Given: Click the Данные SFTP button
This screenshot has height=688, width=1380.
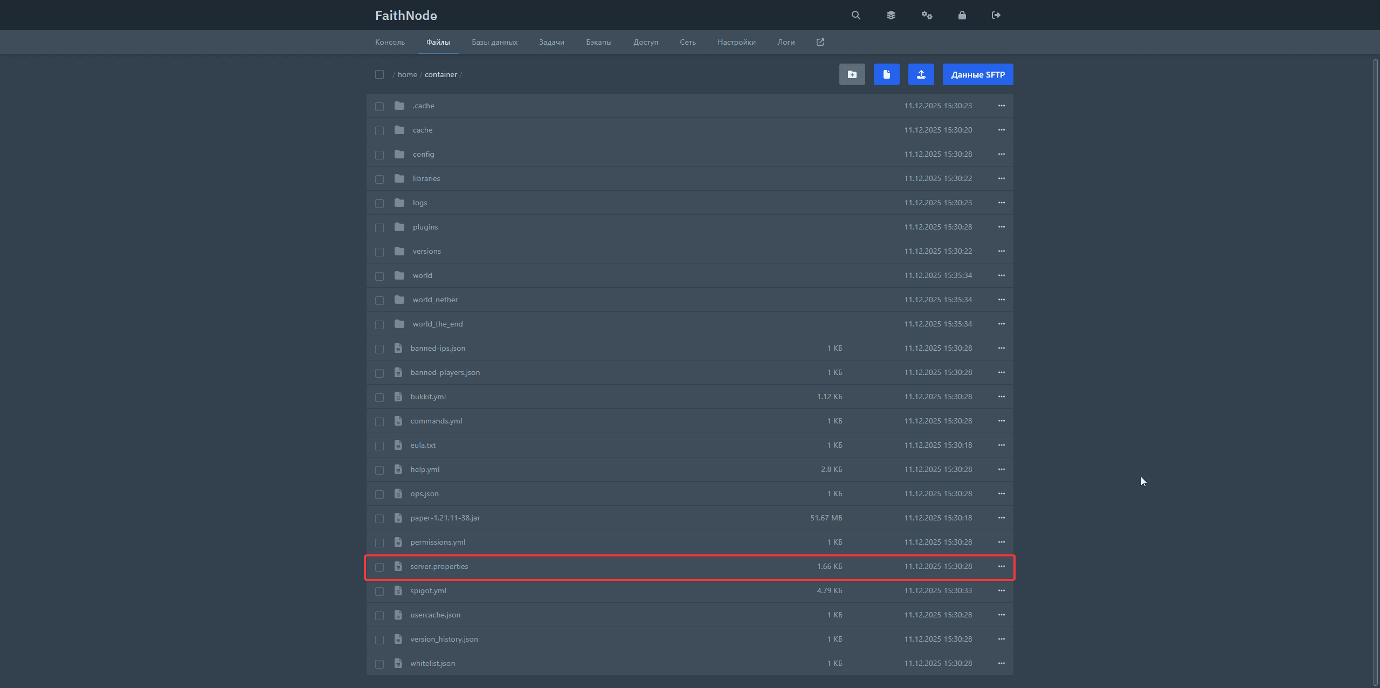Looking at the screenshot, I should point(977,74).
